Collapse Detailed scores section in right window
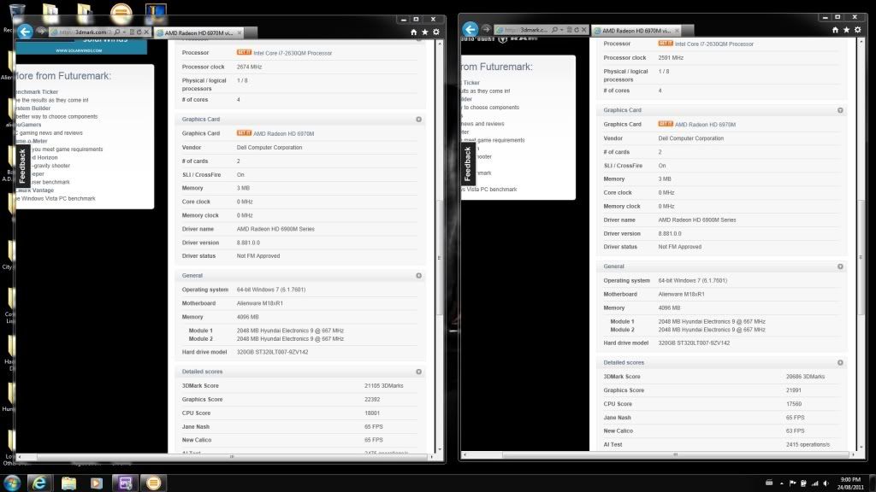 (840, 362)
